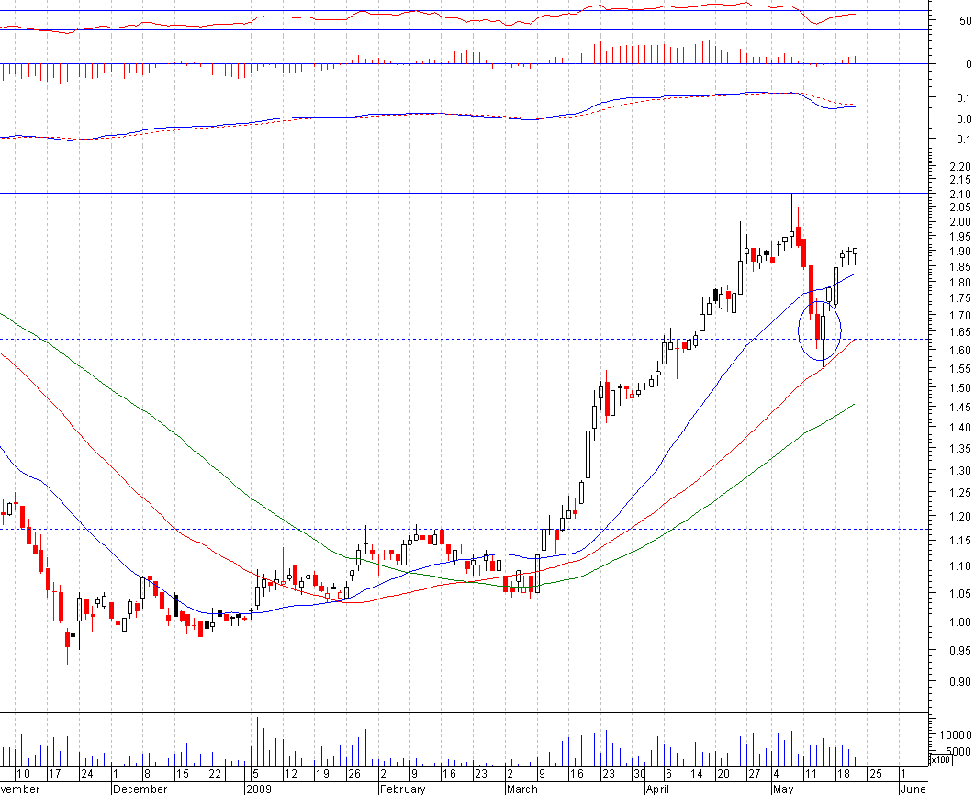Select the 1.00 price level label
The width and height of the screenshot is (975, 795).
pos(960,622)
